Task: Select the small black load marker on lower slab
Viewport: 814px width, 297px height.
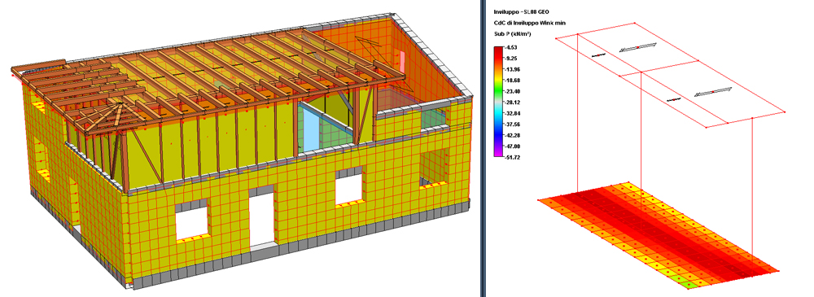Action: [674, 98]
